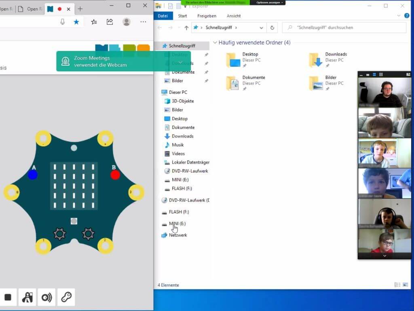Open the Bilder folder in main pane
414x311 pixels.
[x=326, y=83]
